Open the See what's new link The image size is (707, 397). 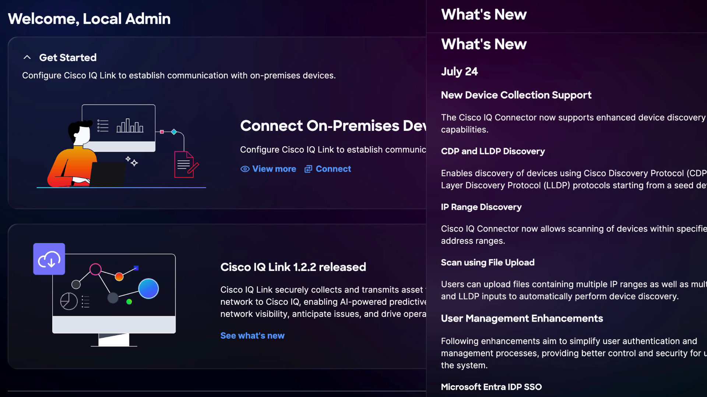252,336
